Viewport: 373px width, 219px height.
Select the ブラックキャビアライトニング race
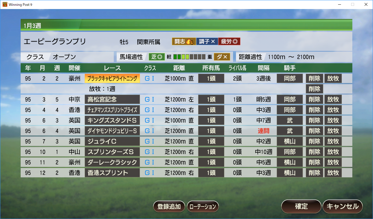112,78
